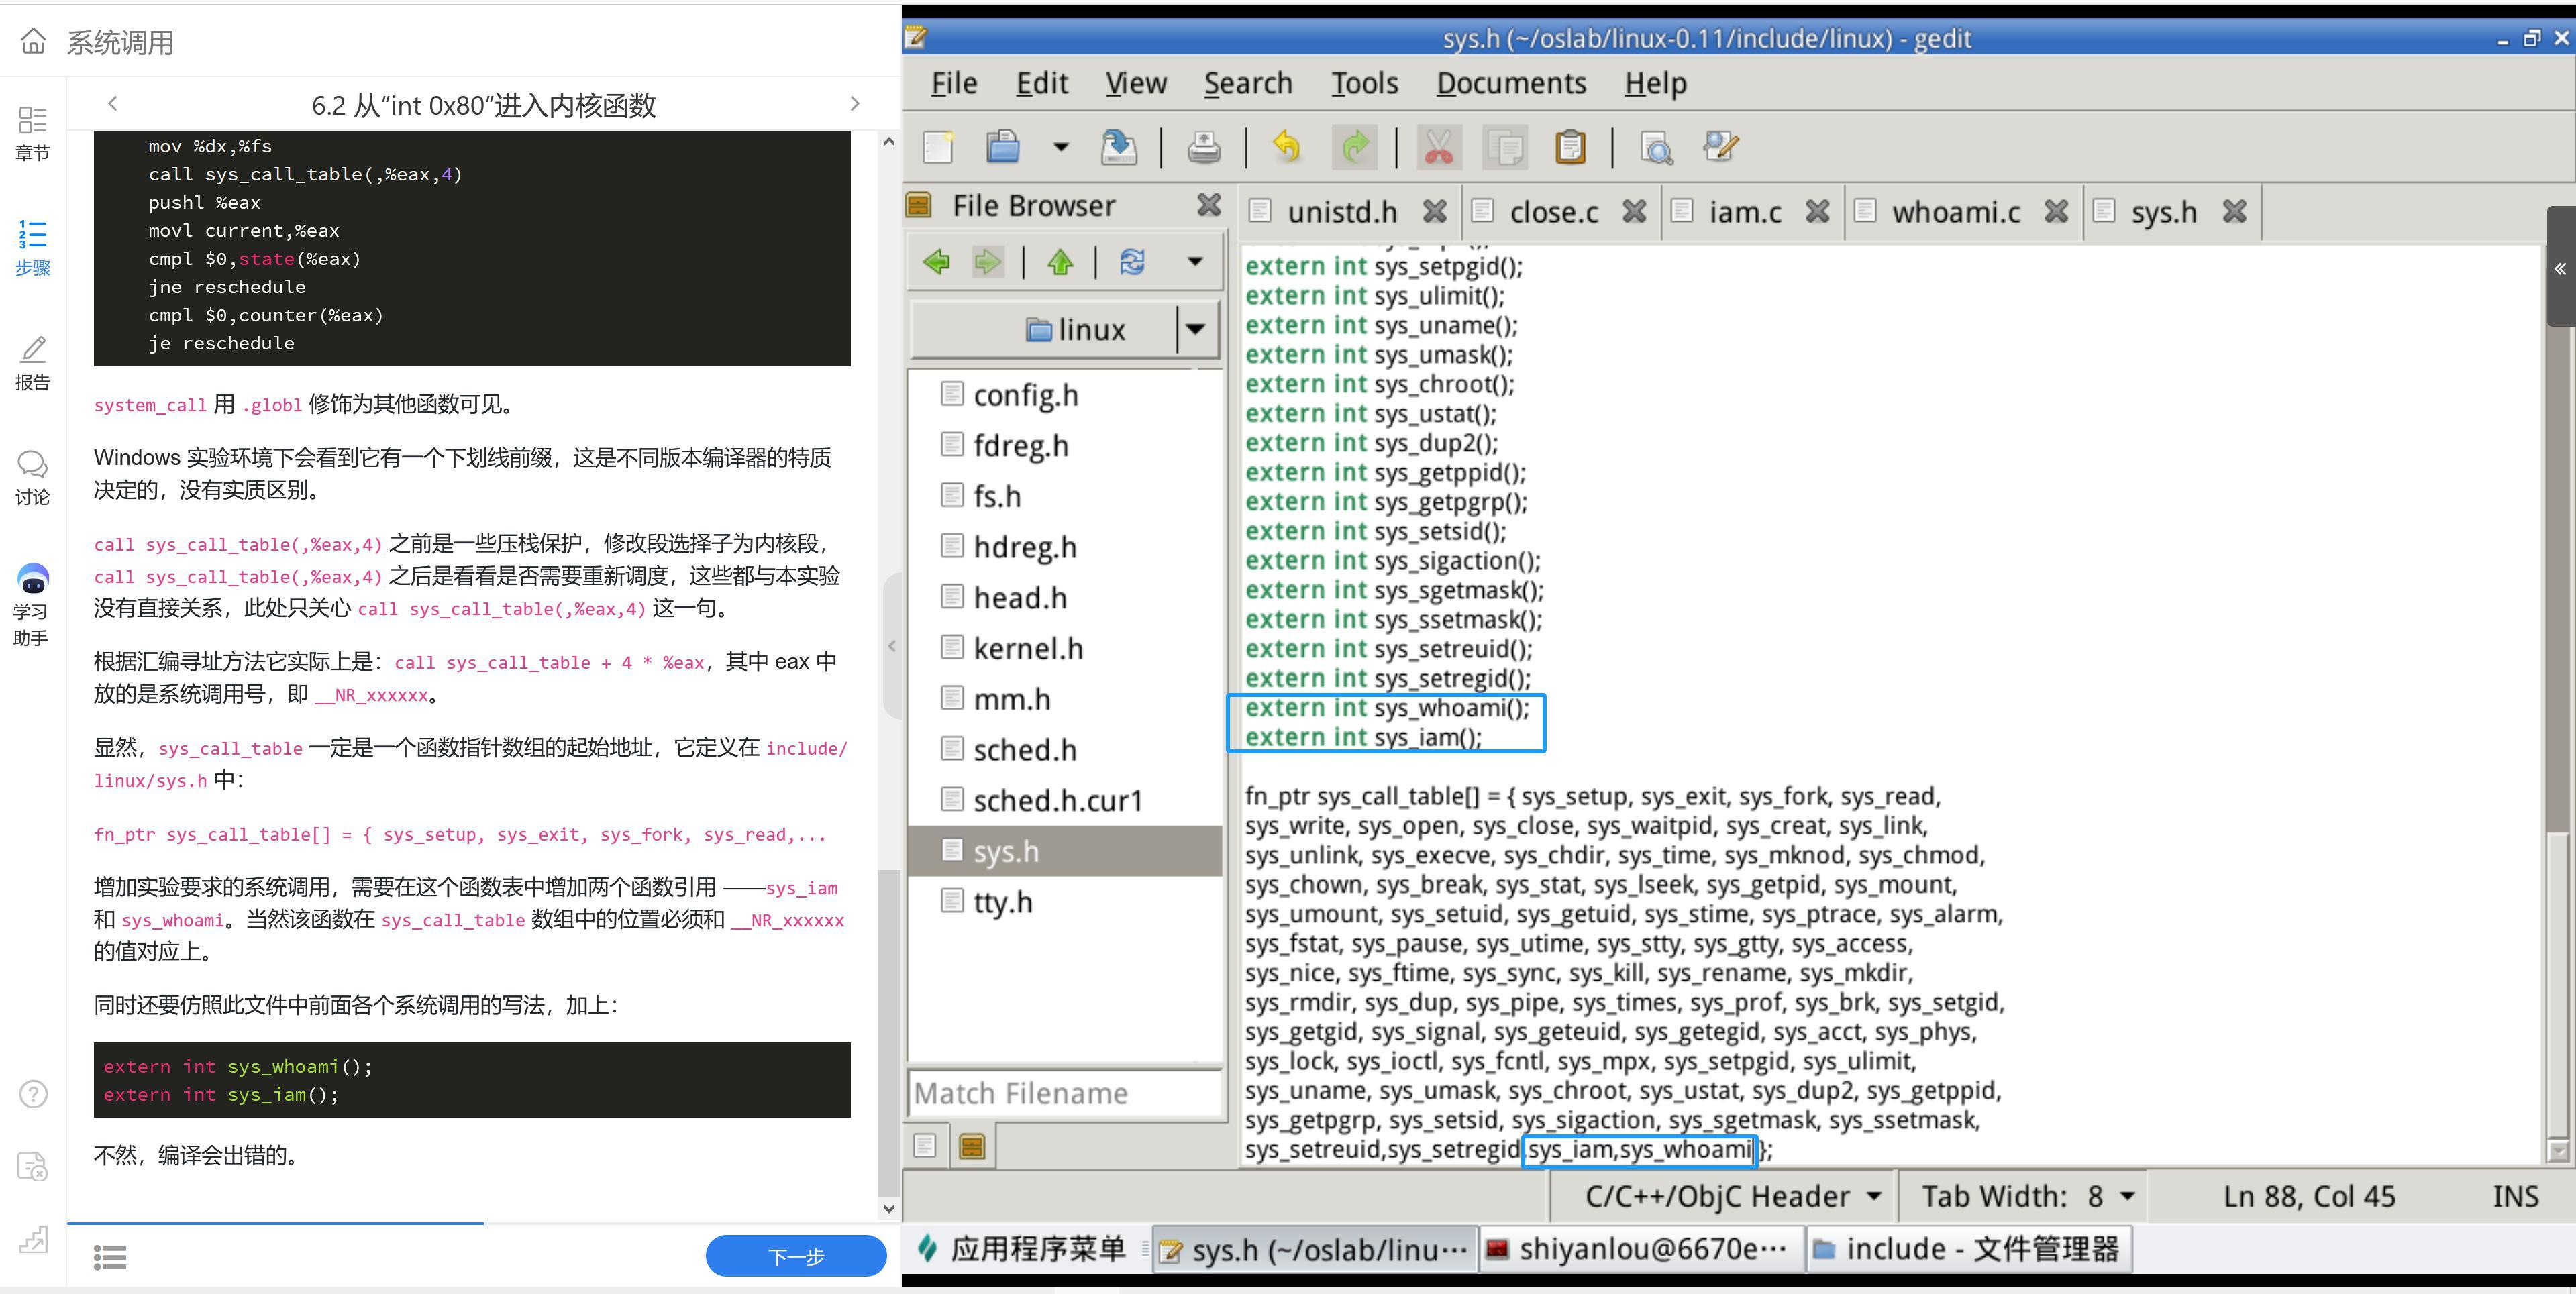Switch to include 文件管理器 taskbar item
Screen dimensions: 2576x1294
1968,1249
